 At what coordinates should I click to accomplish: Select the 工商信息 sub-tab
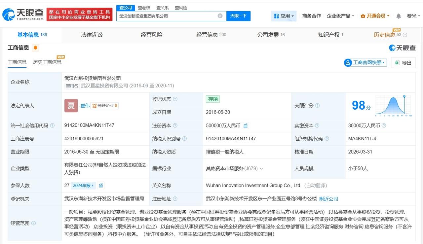[17, 62]
